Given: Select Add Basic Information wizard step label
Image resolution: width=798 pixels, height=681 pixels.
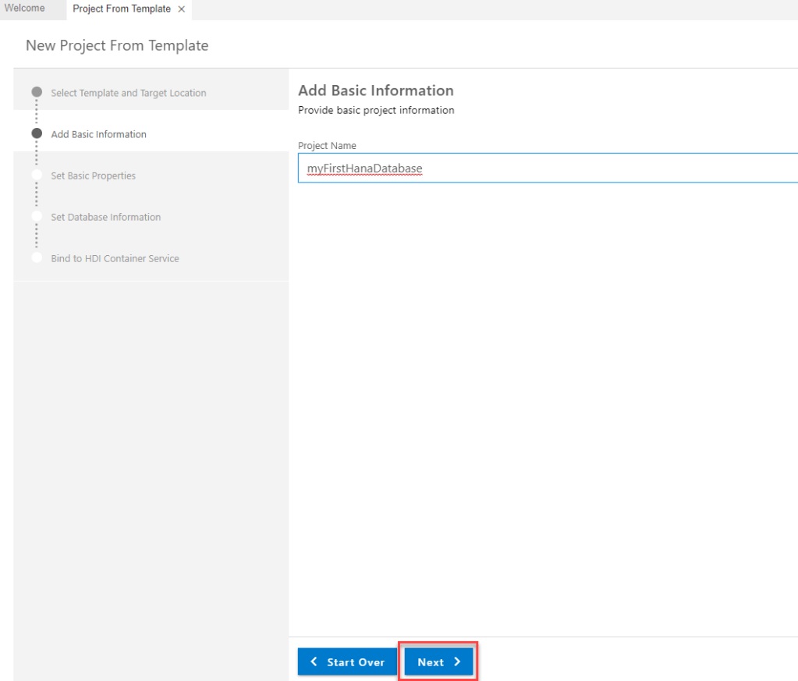Looking at the screenshot, I should click(x=98, y=134).
